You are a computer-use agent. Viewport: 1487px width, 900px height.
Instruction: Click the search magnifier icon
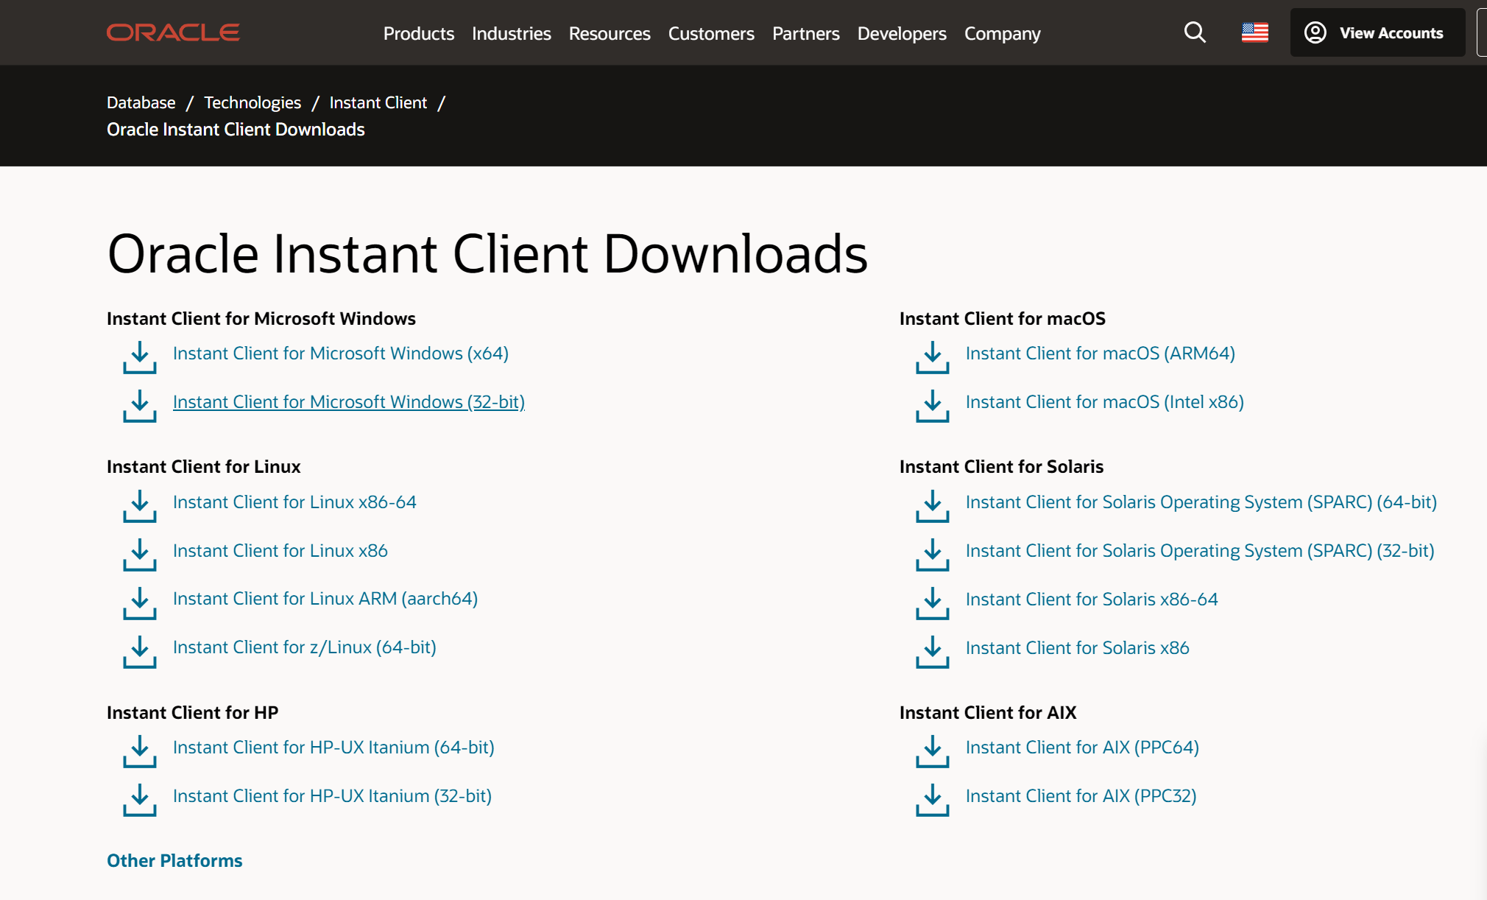[1195, 32]
